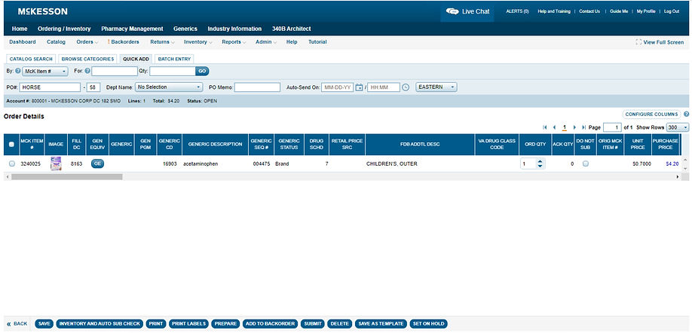Click the Set On Hold button
This screenshot has width=692, height=333.
[x=428, y=324]
